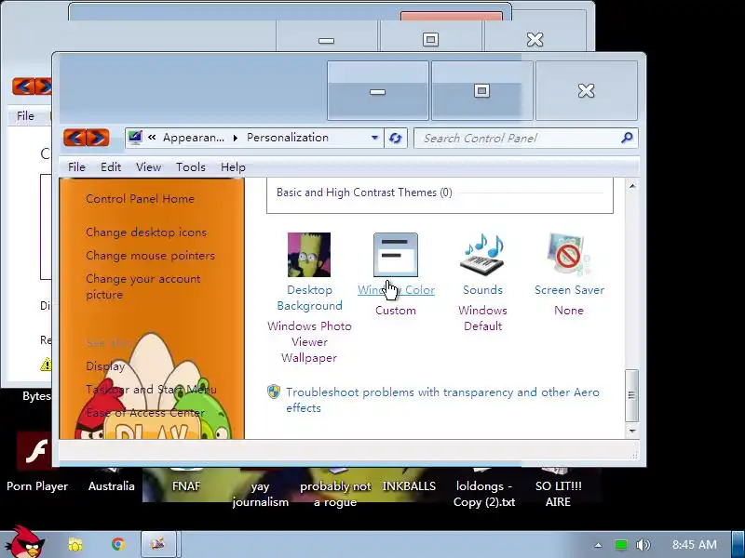The image size is (745, 558).
Task: Open Desktop Background settings icon
Action: point(309,255)
